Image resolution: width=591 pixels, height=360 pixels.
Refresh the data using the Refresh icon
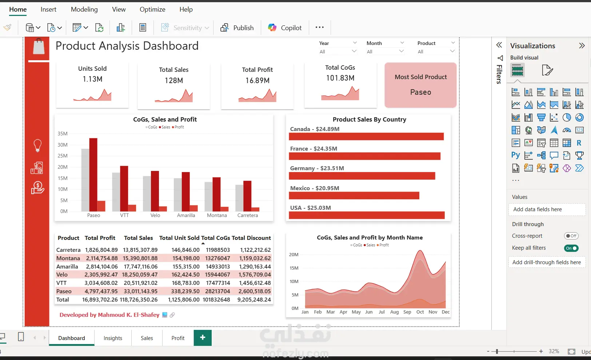(99, 28)
